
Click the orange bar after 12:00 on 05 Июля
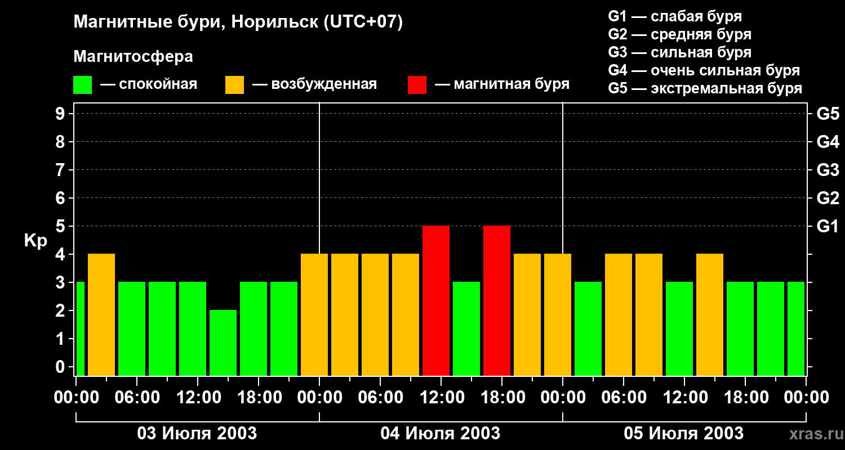coord(710,314)
